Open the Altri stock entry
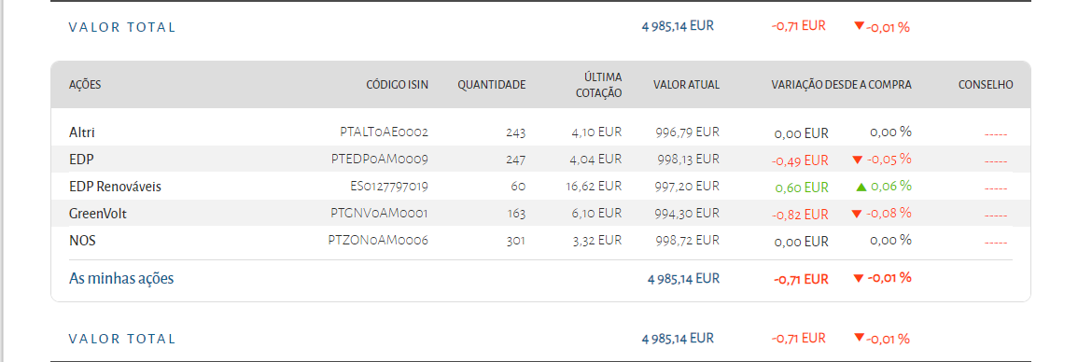The image size is (1078, 362). point(82,132)
